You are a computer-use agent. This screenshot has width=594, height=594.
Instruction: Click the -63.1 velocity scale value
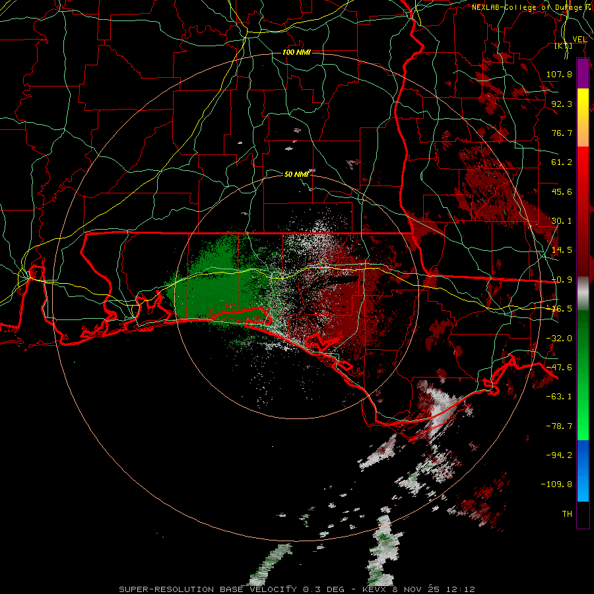coord(559,397)
